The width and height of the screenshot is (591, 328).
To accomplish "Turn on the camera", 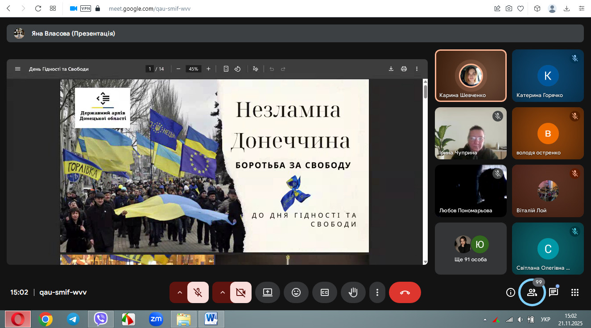I will pos(241,292).
